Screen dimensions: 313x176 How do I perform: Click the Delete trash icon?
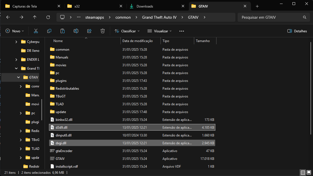[103, 31]
